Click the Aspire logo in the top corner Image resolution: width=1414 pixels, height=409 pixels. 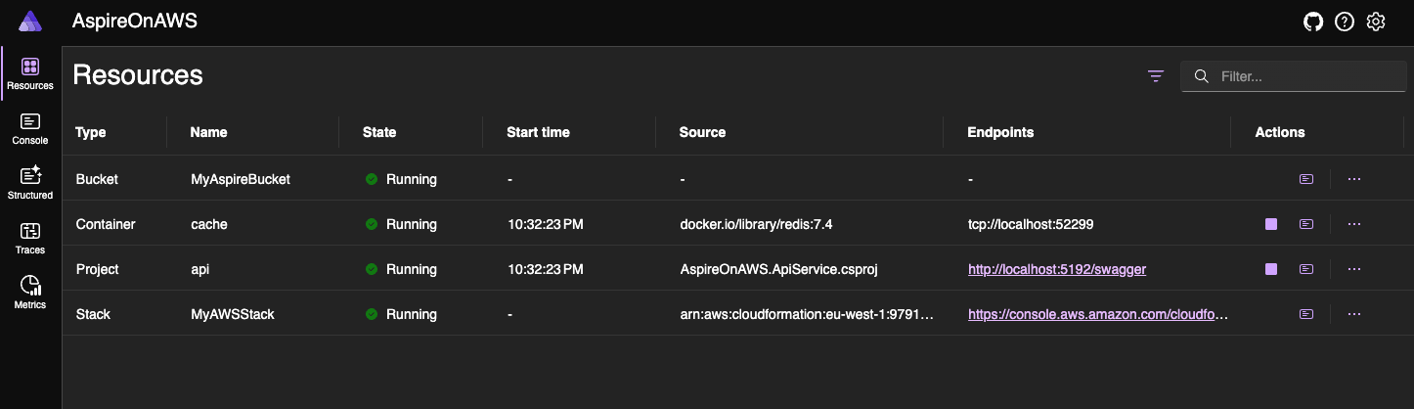30,22
